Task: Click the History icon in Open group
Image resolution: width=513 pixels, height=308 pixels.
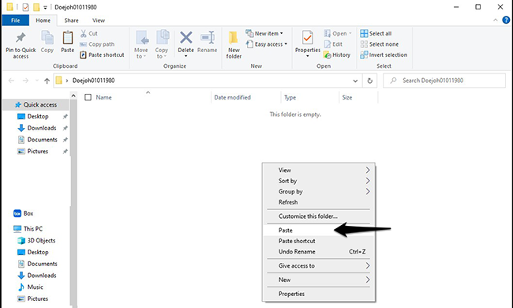Action: coord(328,55)
